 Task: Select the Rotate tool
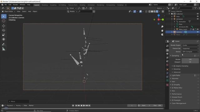(x=3, y=30)
